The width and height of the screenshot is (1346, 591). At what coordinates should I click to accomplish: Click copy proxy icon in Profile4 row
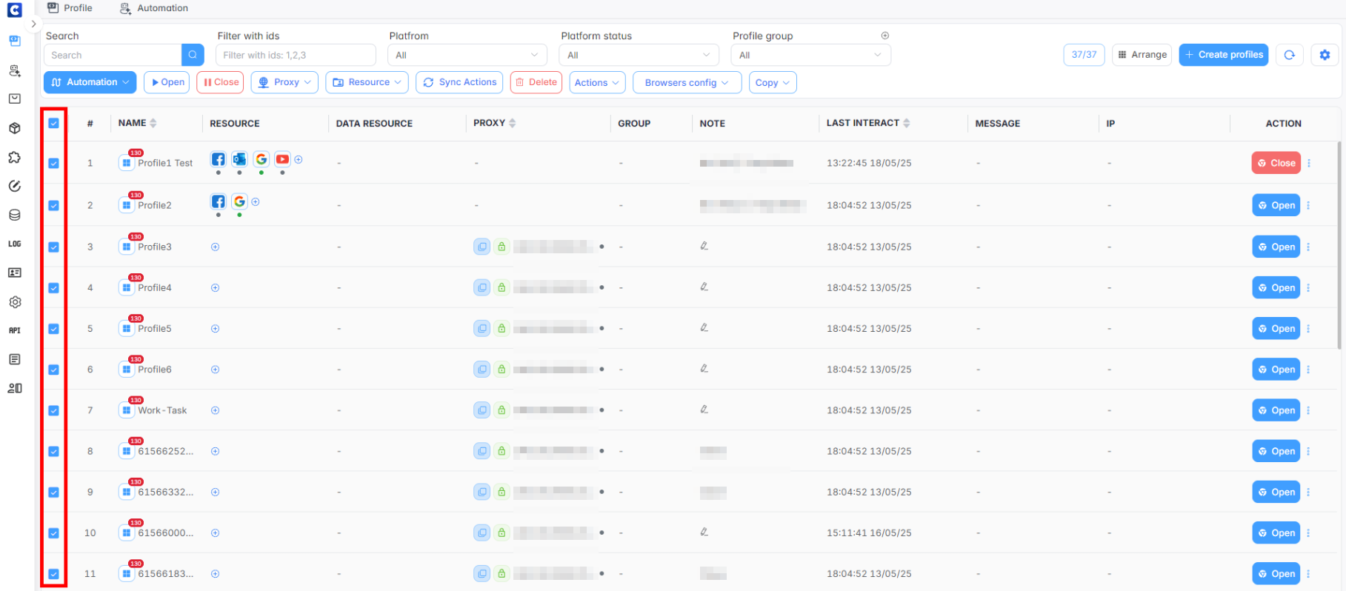tap(482, 287)
